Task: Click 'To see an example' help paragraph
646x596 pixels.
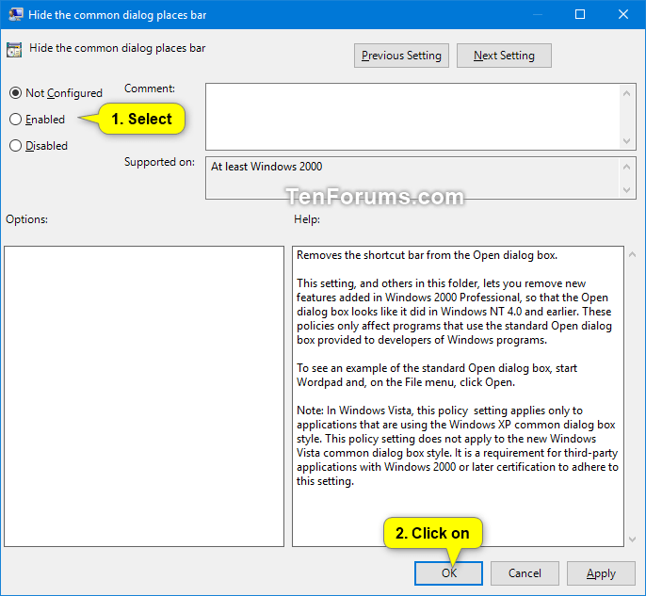Action: click(437, 376)
